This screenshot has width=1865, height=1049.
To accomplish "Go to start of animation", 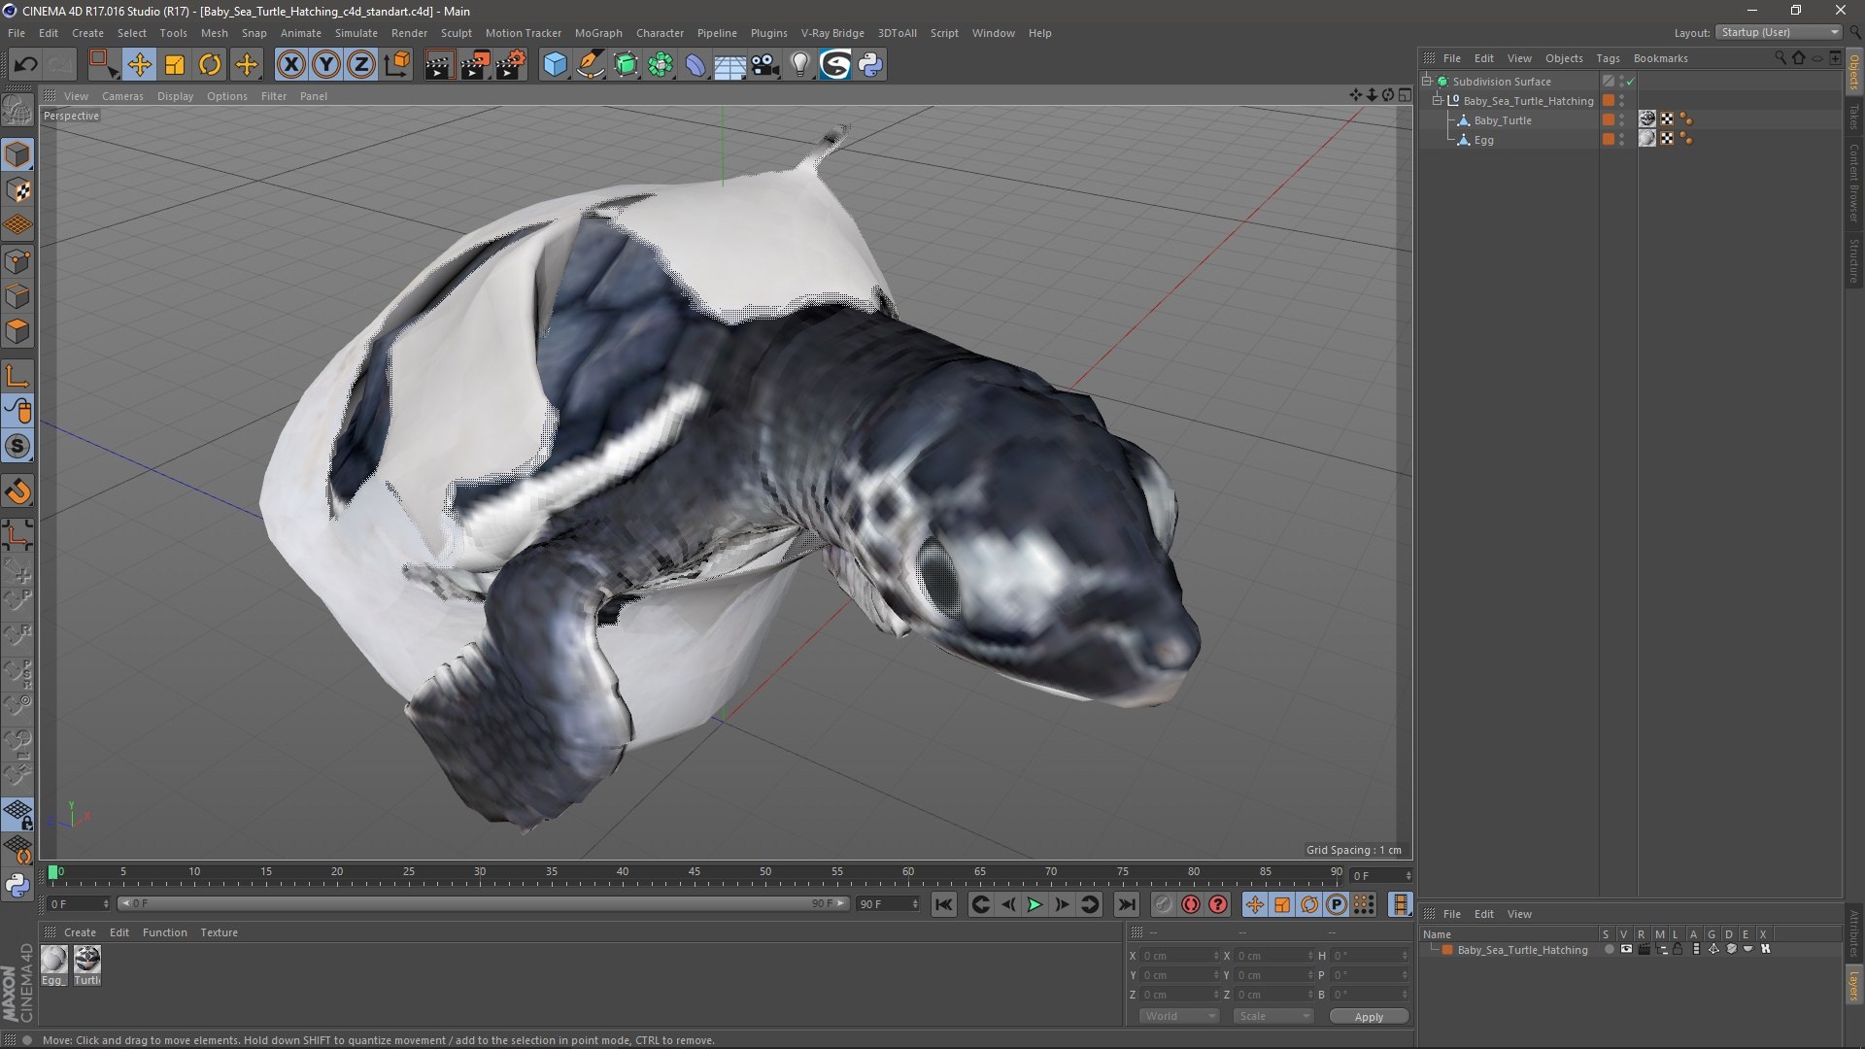I will (x=943, y=904).
